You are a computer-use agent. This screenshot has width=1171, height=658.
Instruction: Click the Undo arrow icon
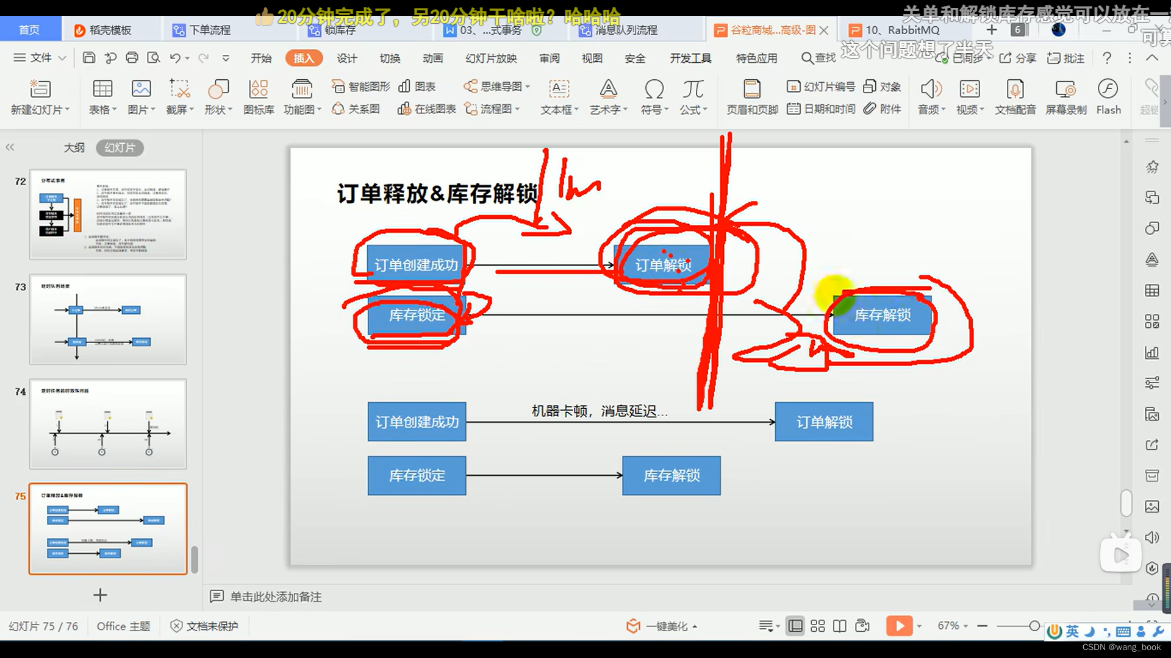tap(175, 58)
